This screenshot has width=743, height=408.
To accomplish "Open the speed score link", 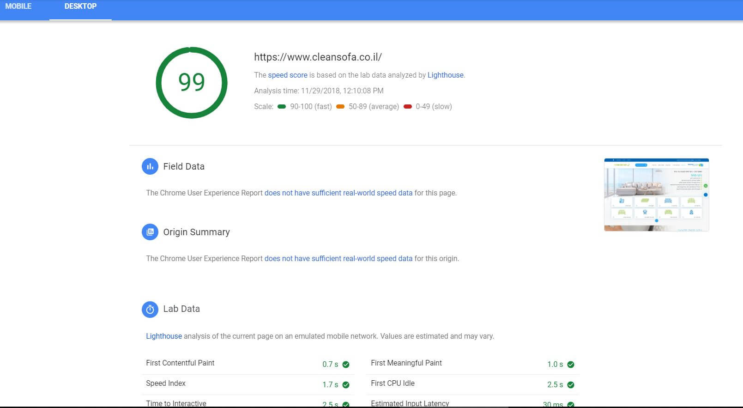I will click(288, 75).
